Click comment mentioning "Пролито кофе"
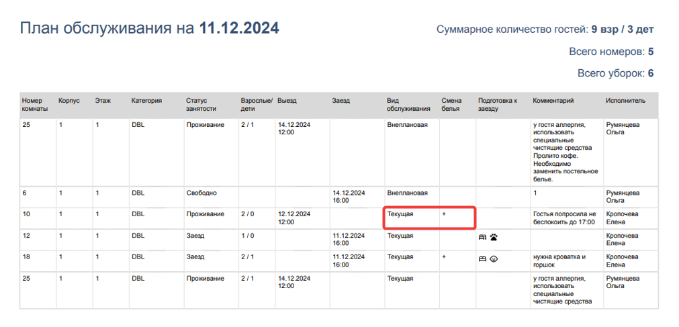Image resolution: width=679 pixels, height=327 pixels. pos(565,152)
